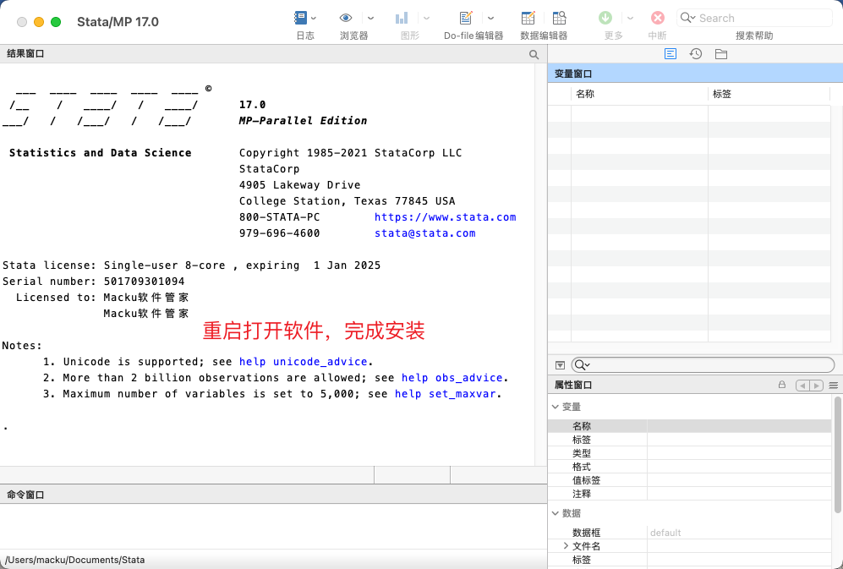Click the /Users/macku/Documents/Stata working directory path
The image size is (843, 569).
pyautogui.click(x=74, y=560)
